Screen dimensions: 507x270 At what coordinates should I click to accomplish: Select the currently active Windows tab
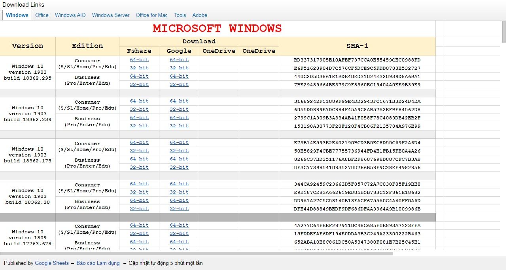[x=17, y=15]
